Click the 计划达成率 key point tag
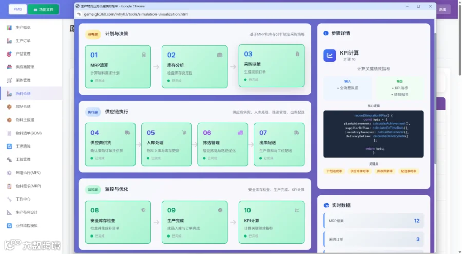The height and width of the screenshot is (254, 462). coord(334,171)
